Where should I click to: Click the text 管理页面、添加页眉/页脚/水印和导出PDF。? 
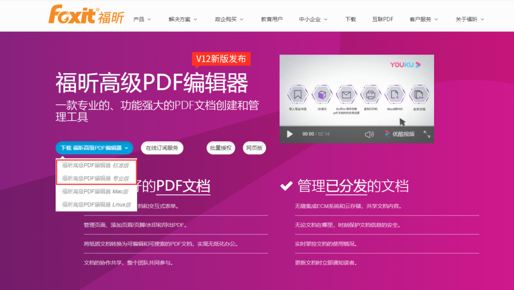[x=135, y=225]
